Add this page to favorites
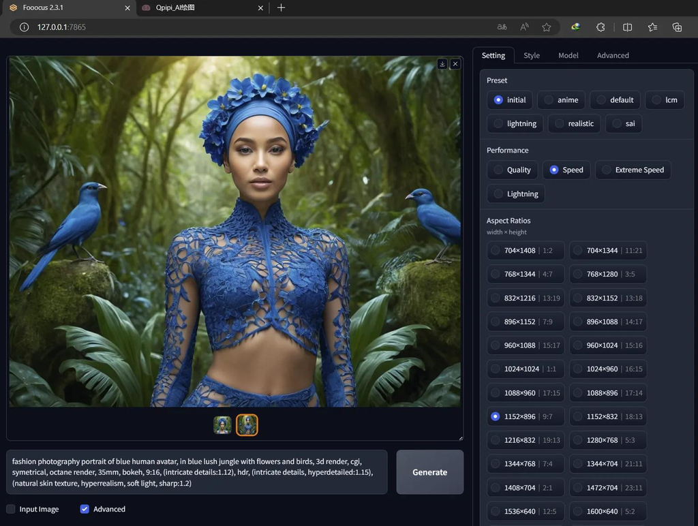698x526 pixels. pyautogui.click(x=546, y=27)
